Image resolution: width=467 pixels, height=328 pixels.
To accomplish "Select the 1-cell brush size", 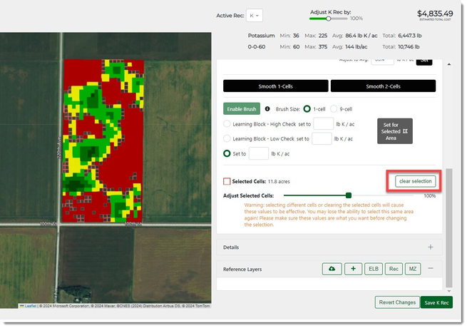I will [307, 109].
